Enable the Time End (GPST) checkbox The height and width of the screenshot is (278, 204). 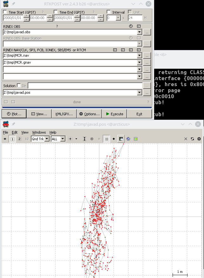pyautogui.click(x=56, y=12)
